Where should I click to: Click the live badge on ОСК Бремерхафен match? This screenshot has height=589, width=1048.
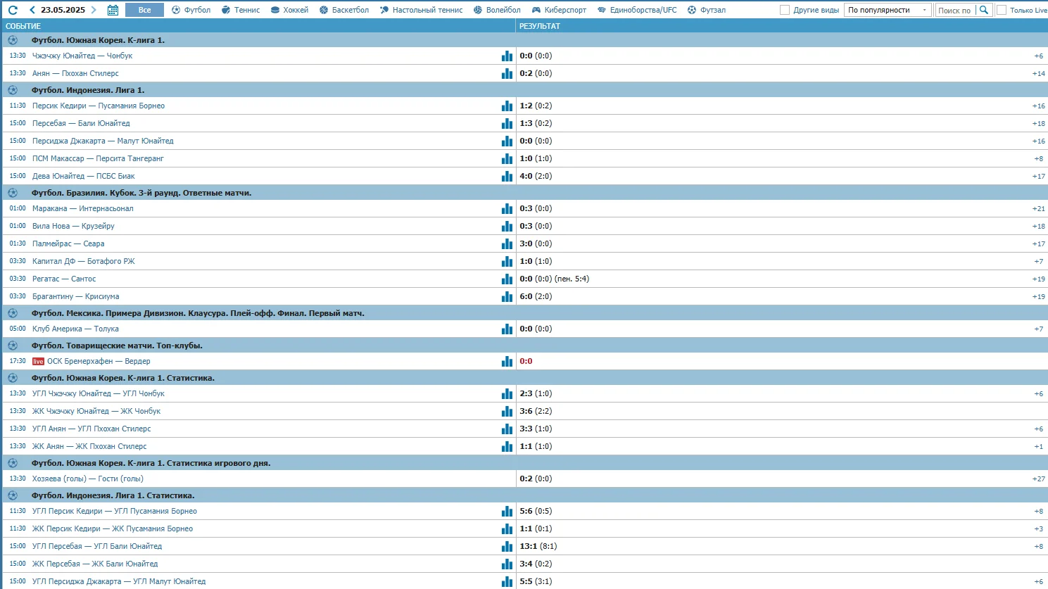click(38, 362)
